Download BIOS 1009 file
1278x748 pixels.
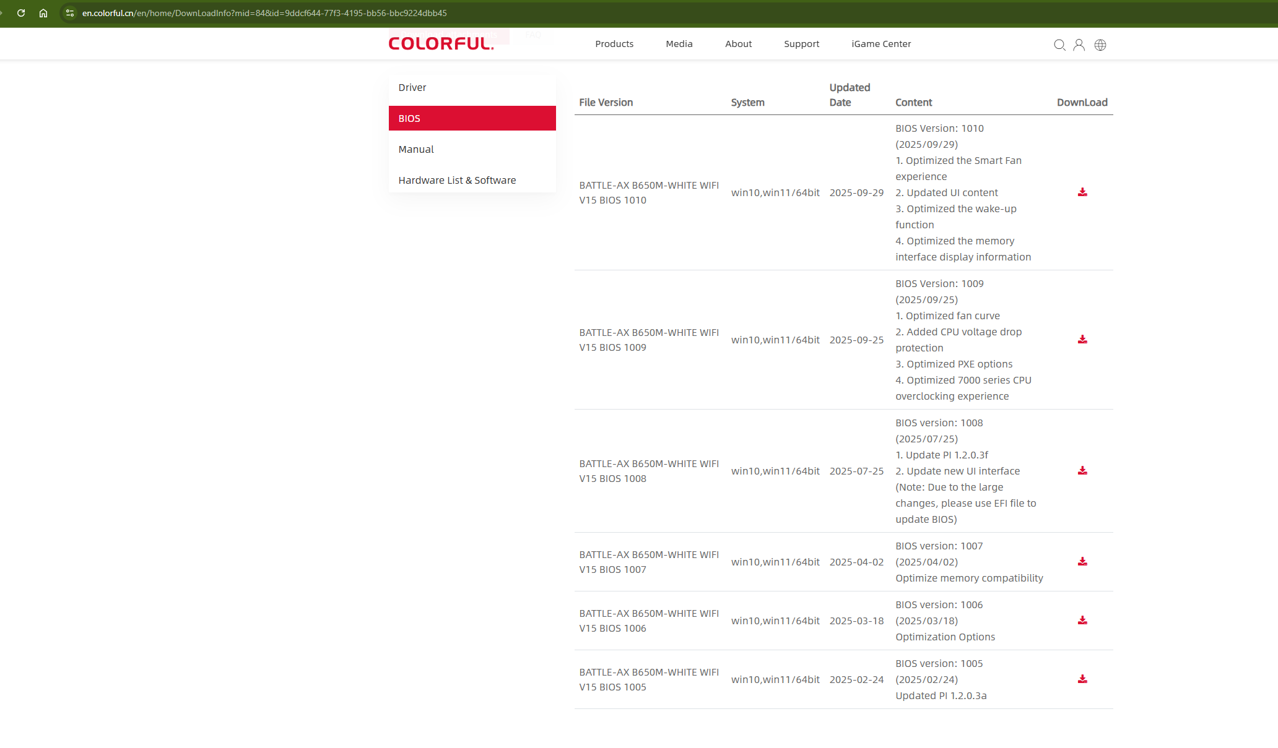[1082, 340]
